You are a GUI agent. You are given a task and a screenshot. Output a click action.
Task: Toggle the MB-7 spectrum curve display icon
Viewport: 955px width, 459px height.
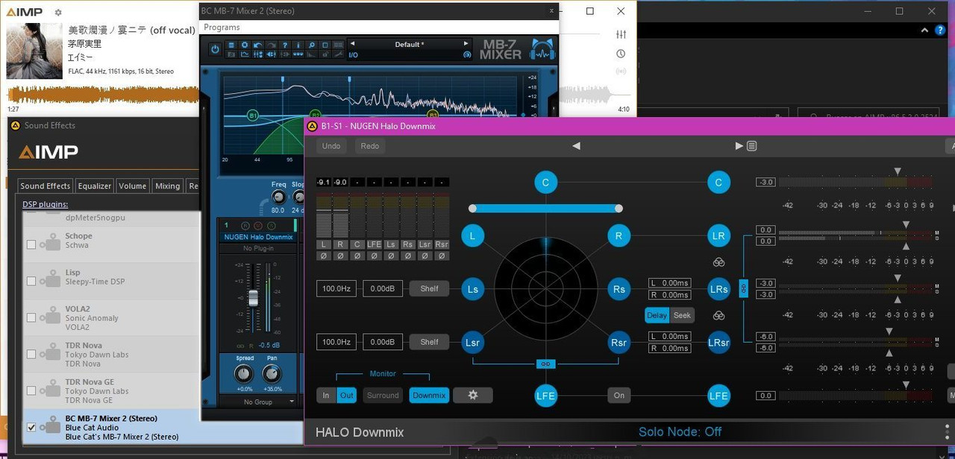tap(245, 54)
